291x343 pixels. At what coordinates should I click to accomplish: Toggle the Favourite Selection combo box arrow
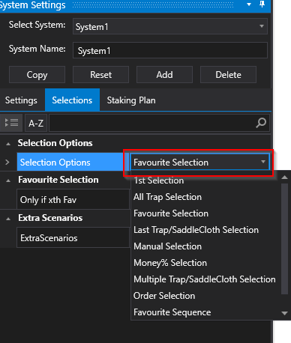coord(263,162)
